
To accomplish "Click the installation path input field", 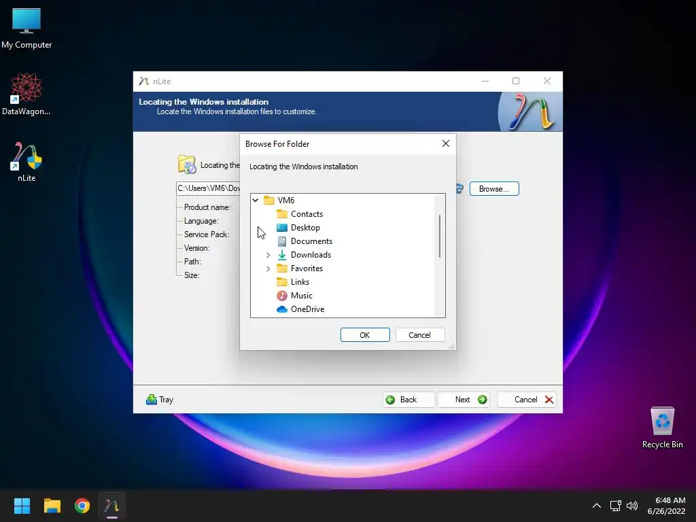I will pyautogui.click(x=208, y=189).
